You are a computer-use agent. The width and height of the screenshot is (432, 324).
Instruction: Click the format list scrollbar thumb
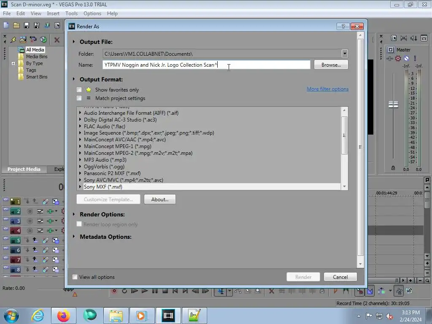[344, 135]
